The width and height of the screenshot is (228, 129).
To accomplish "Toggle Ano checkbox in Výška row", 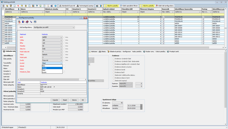I will pos(64,40).
